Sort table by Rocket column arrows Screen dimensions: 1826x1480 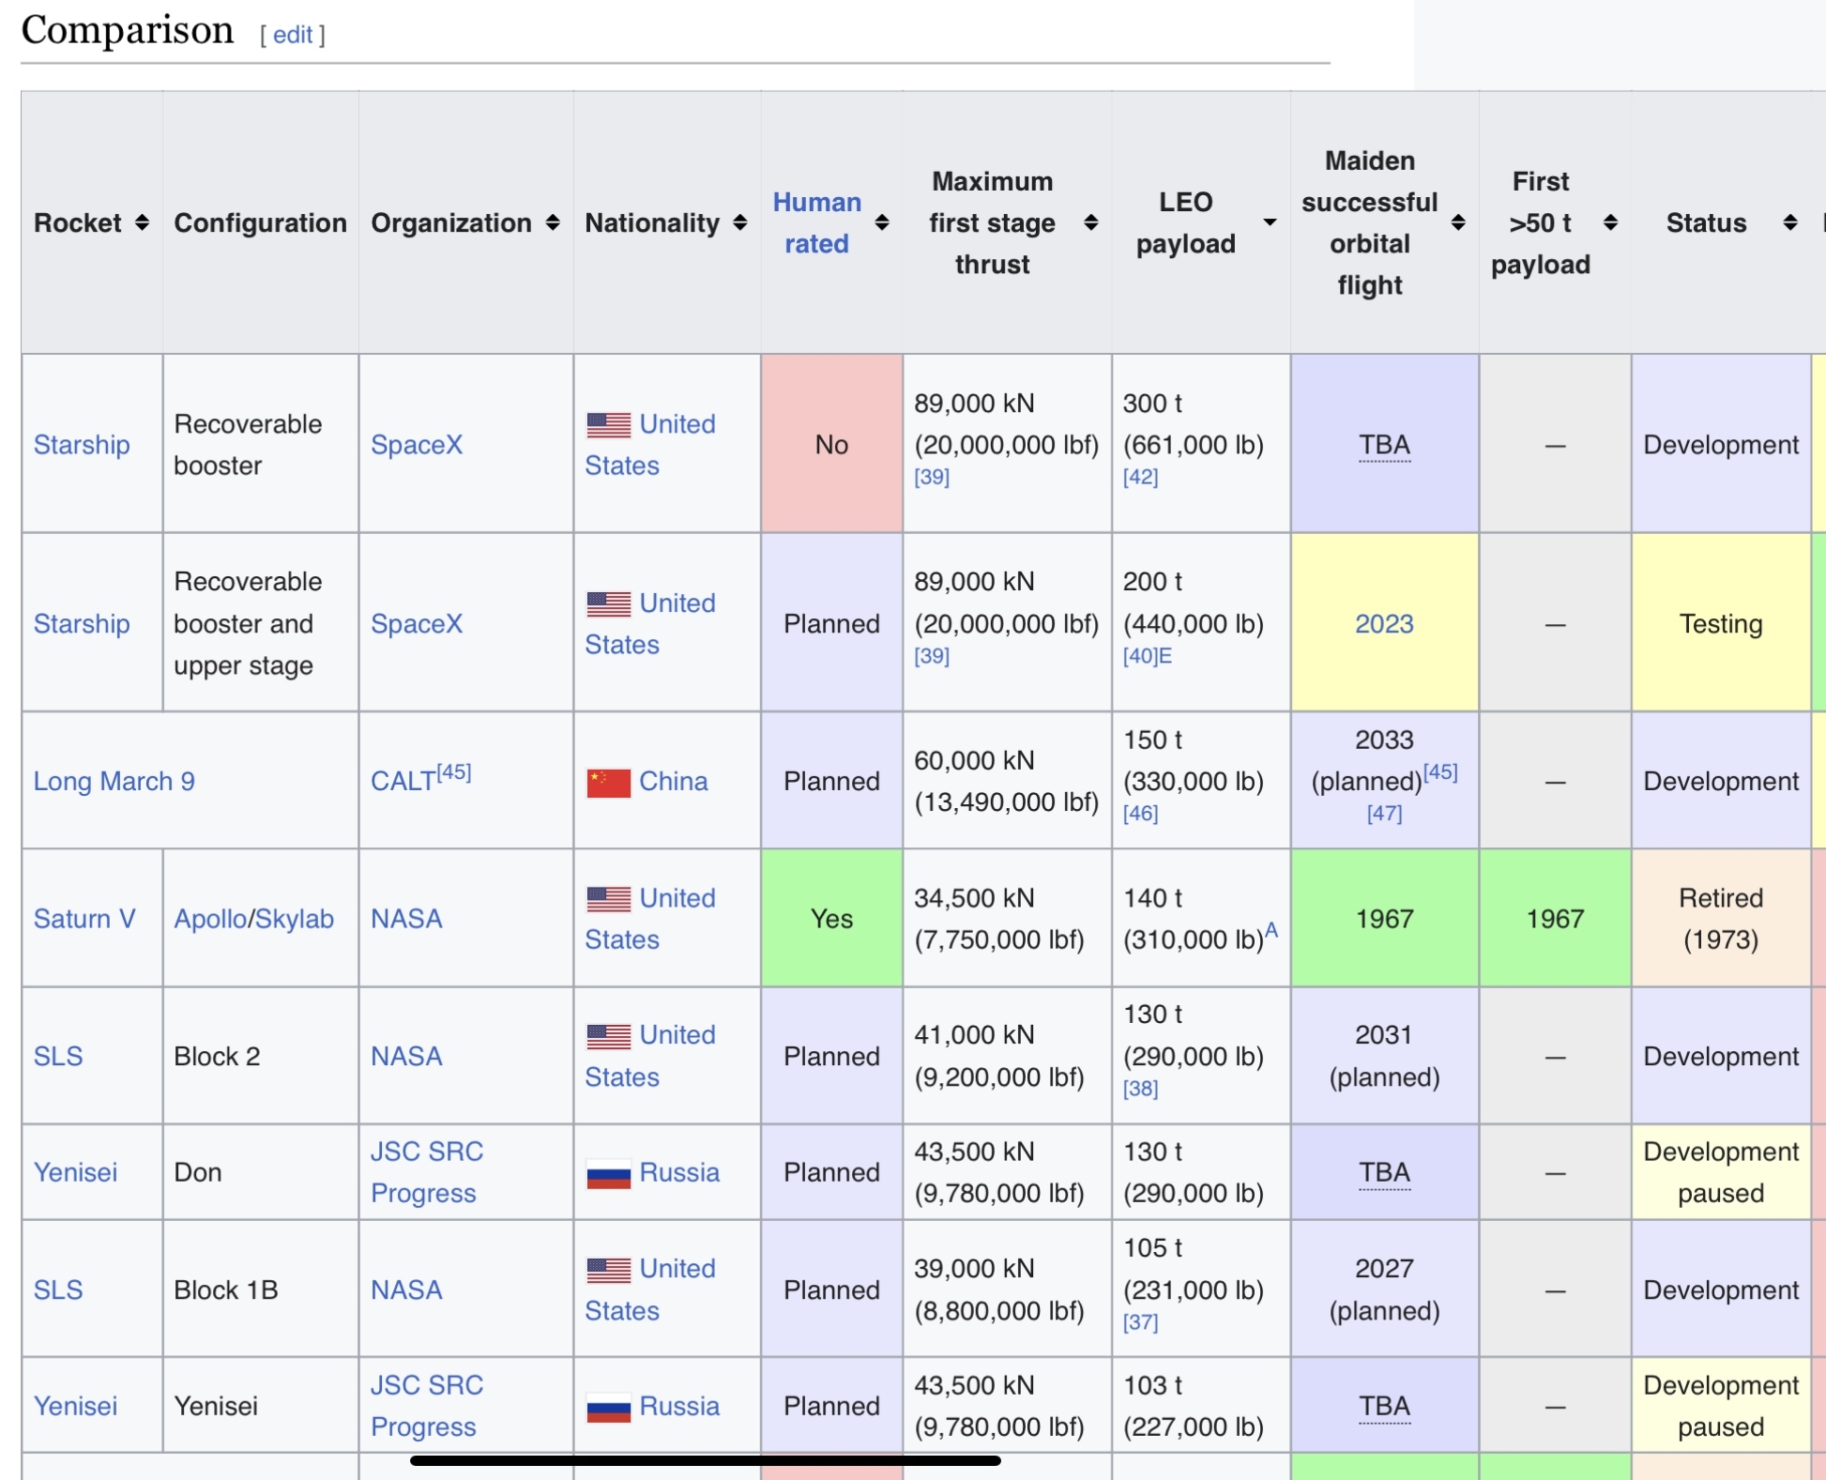click(142, 222)
